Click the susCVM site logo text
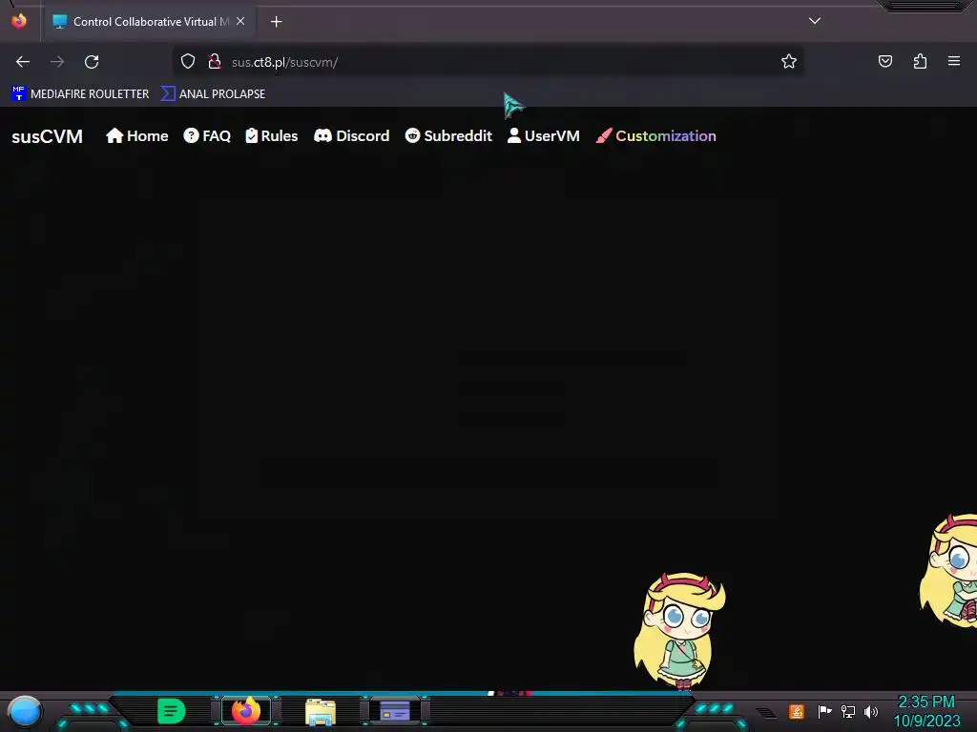The image size is (977, 732). pos(48,136)
